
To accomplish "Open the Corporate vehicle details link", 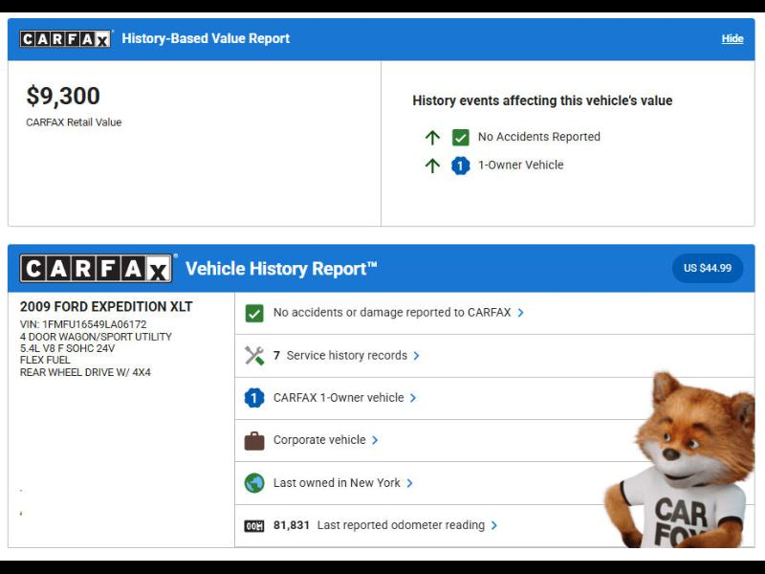I will 319,440.
